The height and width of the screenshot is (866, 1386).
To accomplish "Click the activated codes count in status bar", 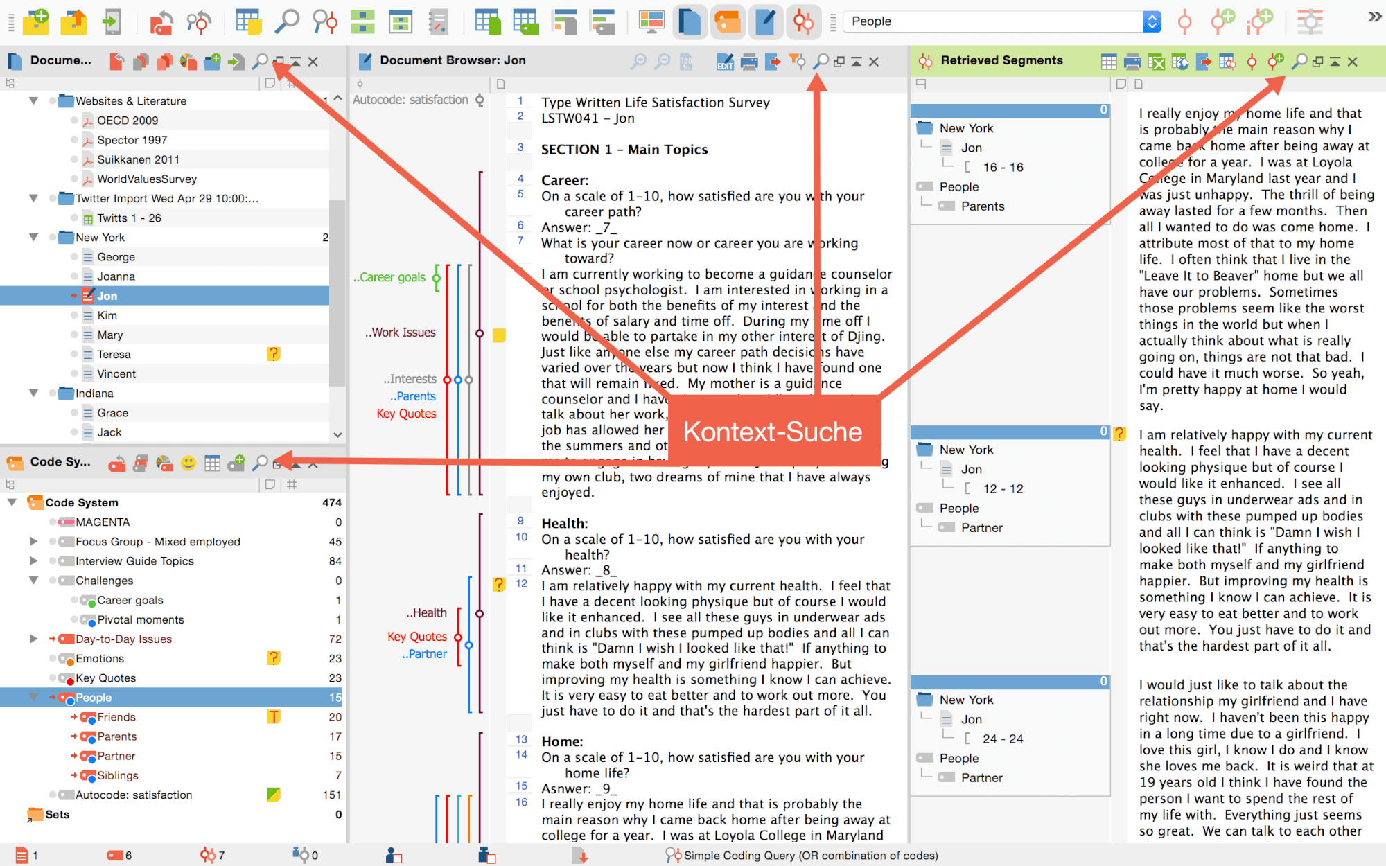I will tap(121, 856).
